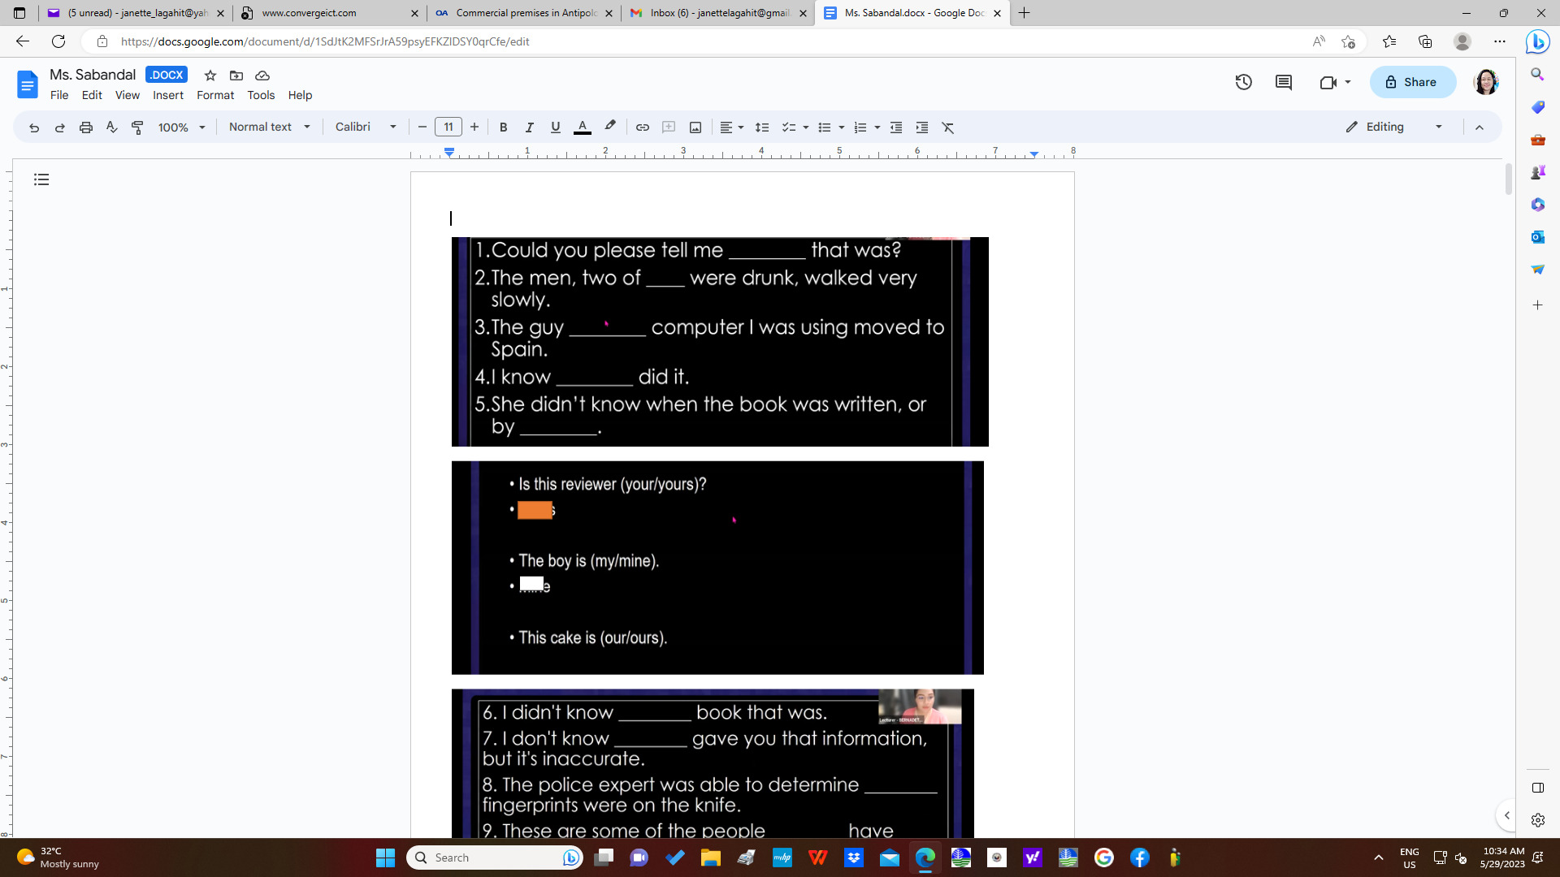Open the Insert menu

[167, 95]
